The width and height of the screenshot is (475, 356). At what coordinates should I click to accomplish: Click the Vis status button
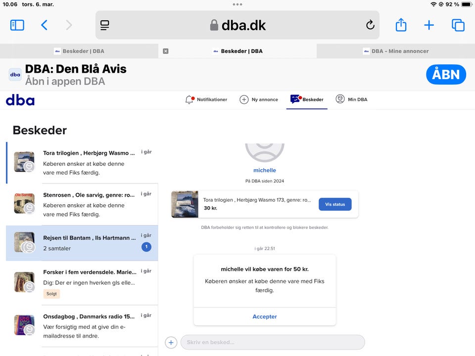tap(335, 204)
